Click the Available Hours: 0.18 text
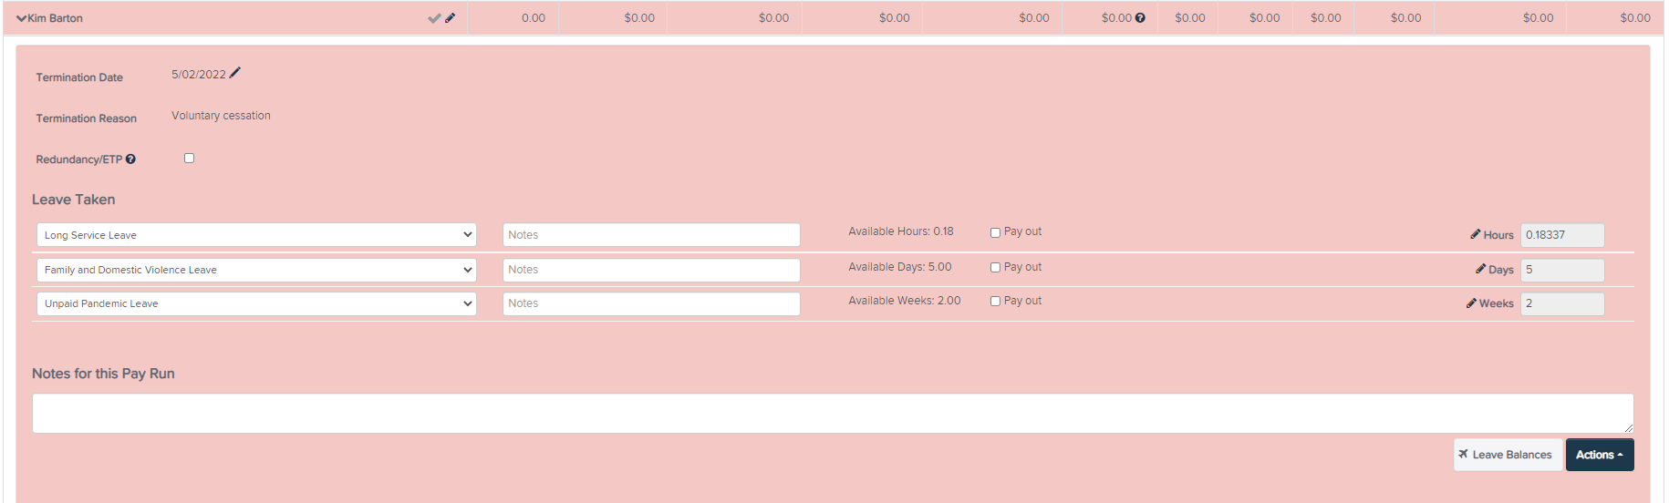1669x503 pixels. pyautogui.click(x=901, y=231)
